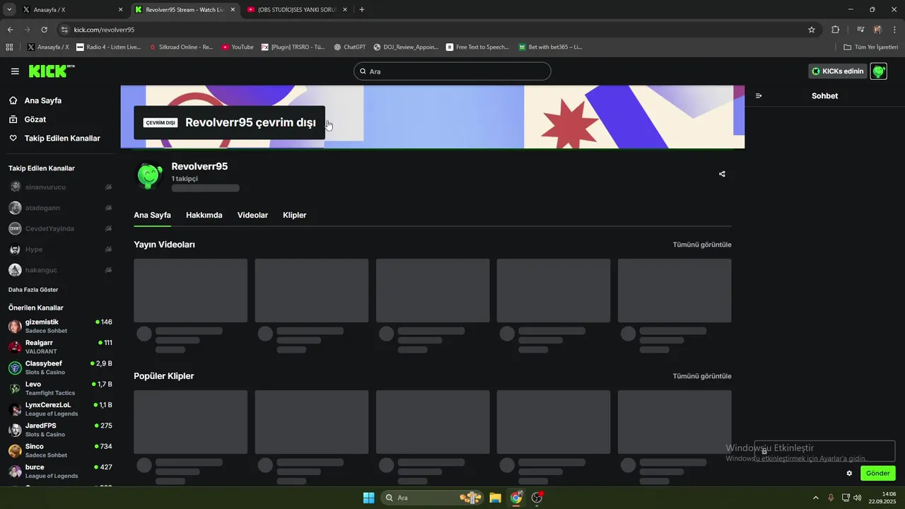Open the YouTube bookmark
The image size is (905, 509).
pos(238,47)
